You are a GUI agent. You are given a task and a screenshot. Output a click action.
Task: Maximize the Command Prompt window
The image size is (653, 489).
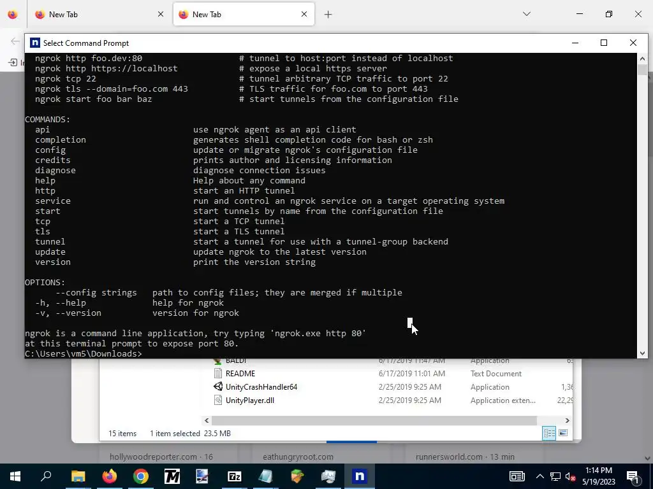click(x=604, y=43)
